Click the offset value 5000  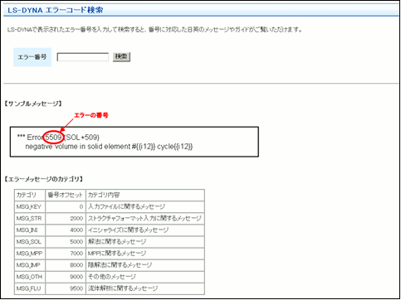tap(76, 242)
